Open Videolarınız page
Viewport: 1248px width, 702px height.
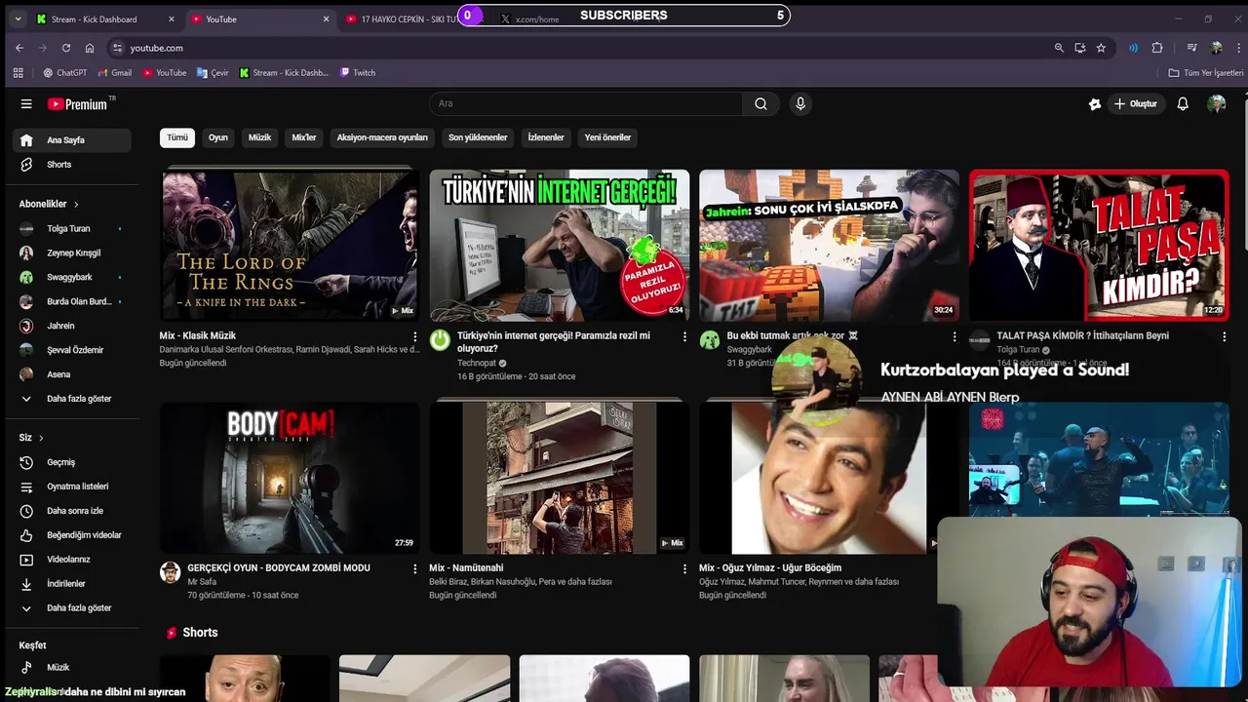click(72, 560)
